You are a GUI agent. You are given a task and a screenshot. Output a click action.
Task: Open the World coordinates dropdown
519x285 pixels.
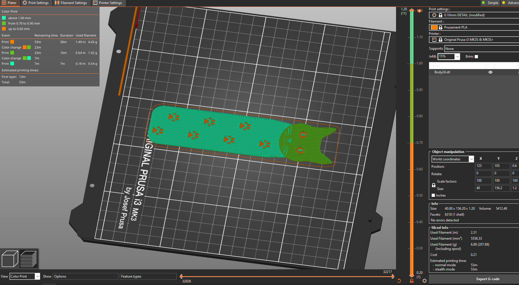(471, 159)
